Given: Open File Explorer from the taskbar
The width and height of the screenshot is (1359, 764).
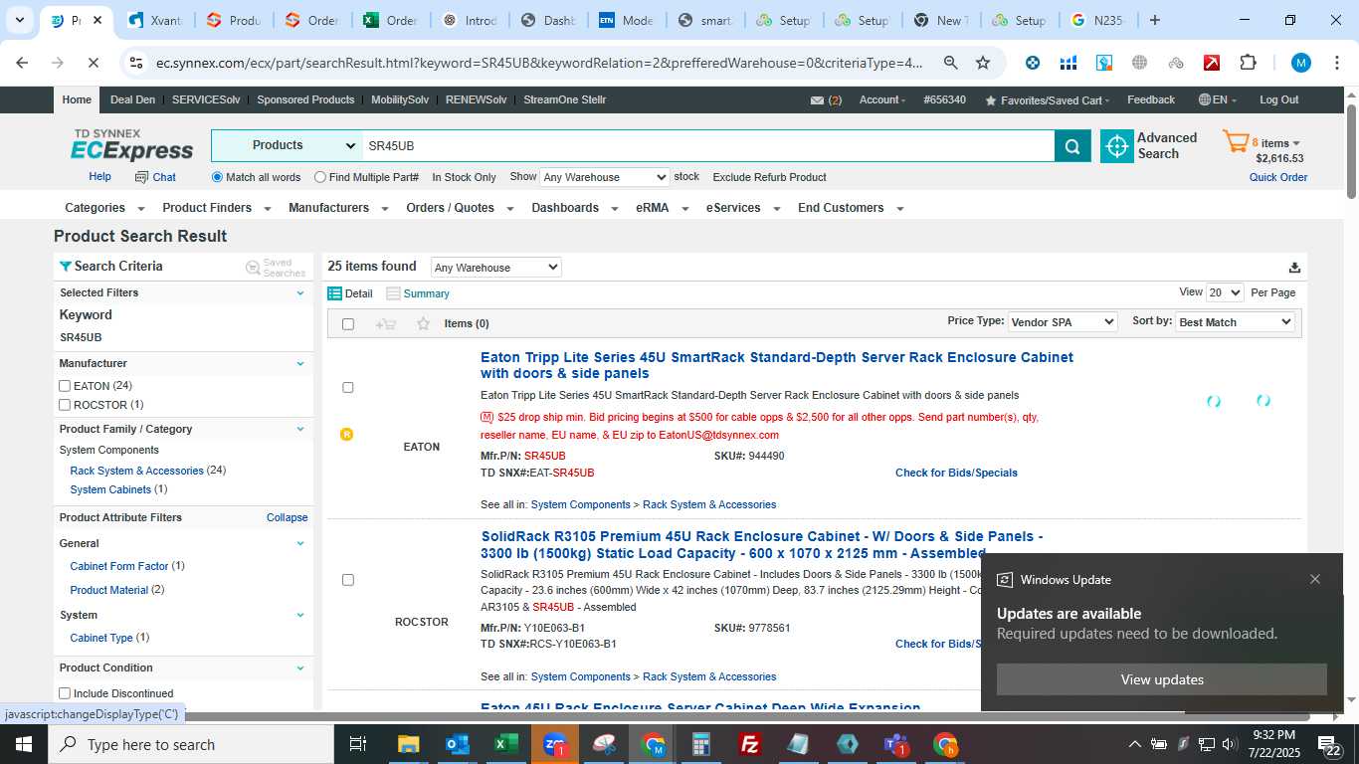Looking at the screenshot, I should 409,744.
